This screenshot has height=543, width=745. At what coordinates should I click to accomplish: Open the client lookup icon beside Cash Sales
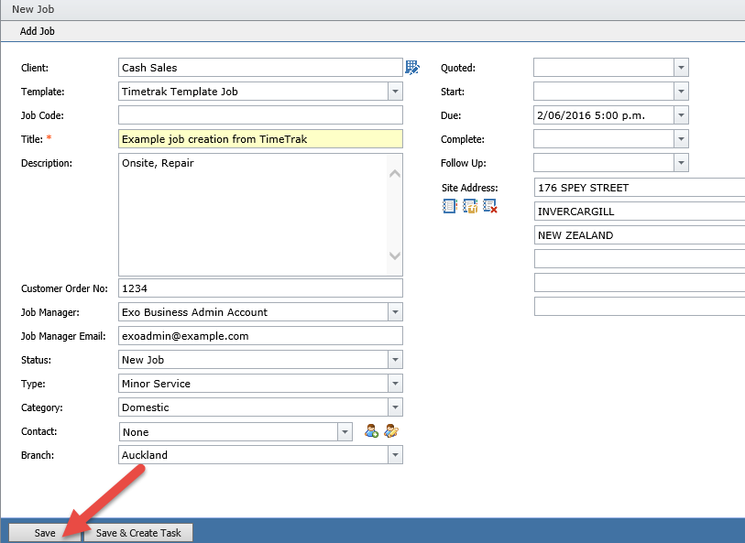(x=412, y=68)
